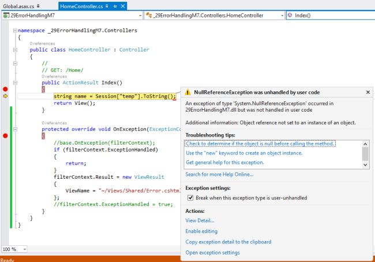Collapse the namespace code block
Image resolution: width=375 pixels, height=262 pixels.
click(14, 30)
